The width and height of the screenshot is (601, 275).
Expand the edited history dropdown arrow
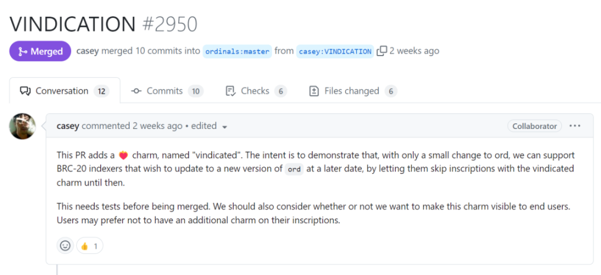224,126
